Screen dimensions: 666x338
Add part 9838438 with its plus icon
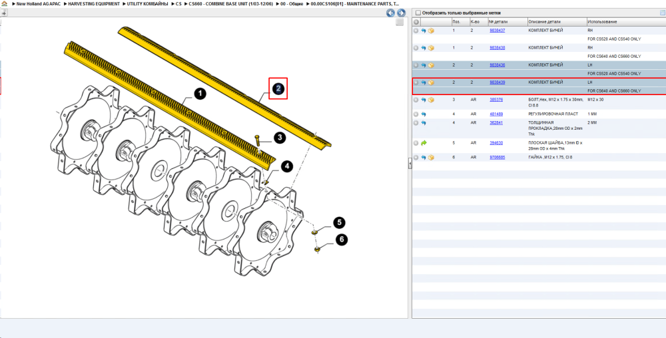[416, 49]
